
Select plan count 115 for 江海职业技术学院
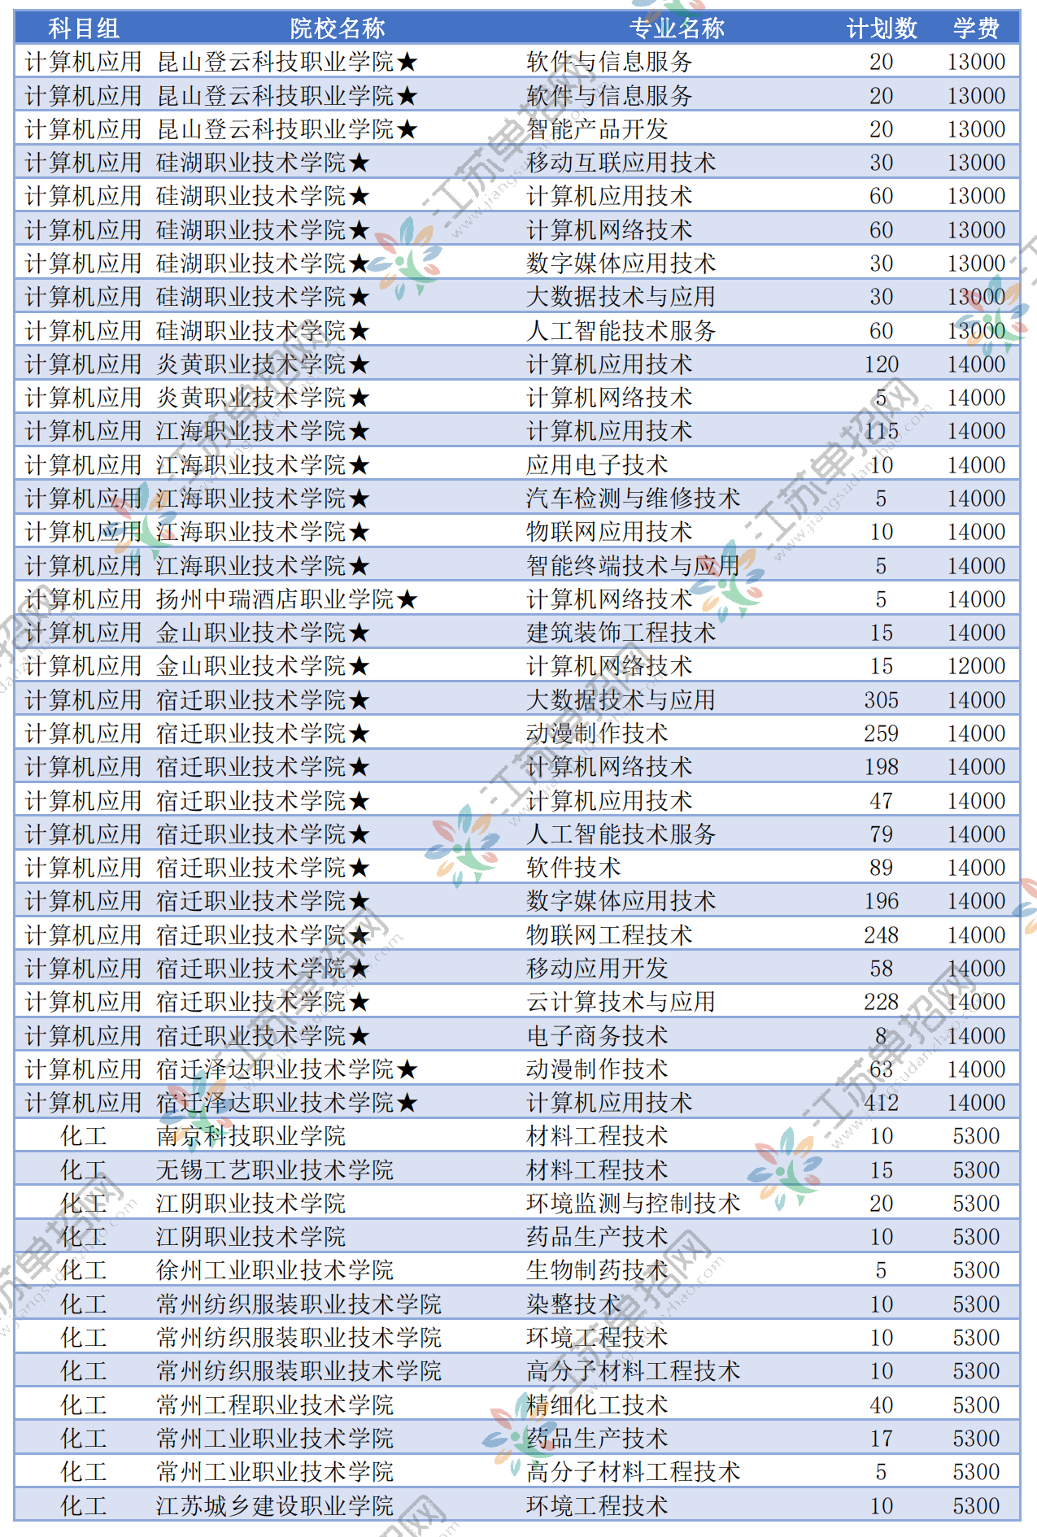pos(882,431)
